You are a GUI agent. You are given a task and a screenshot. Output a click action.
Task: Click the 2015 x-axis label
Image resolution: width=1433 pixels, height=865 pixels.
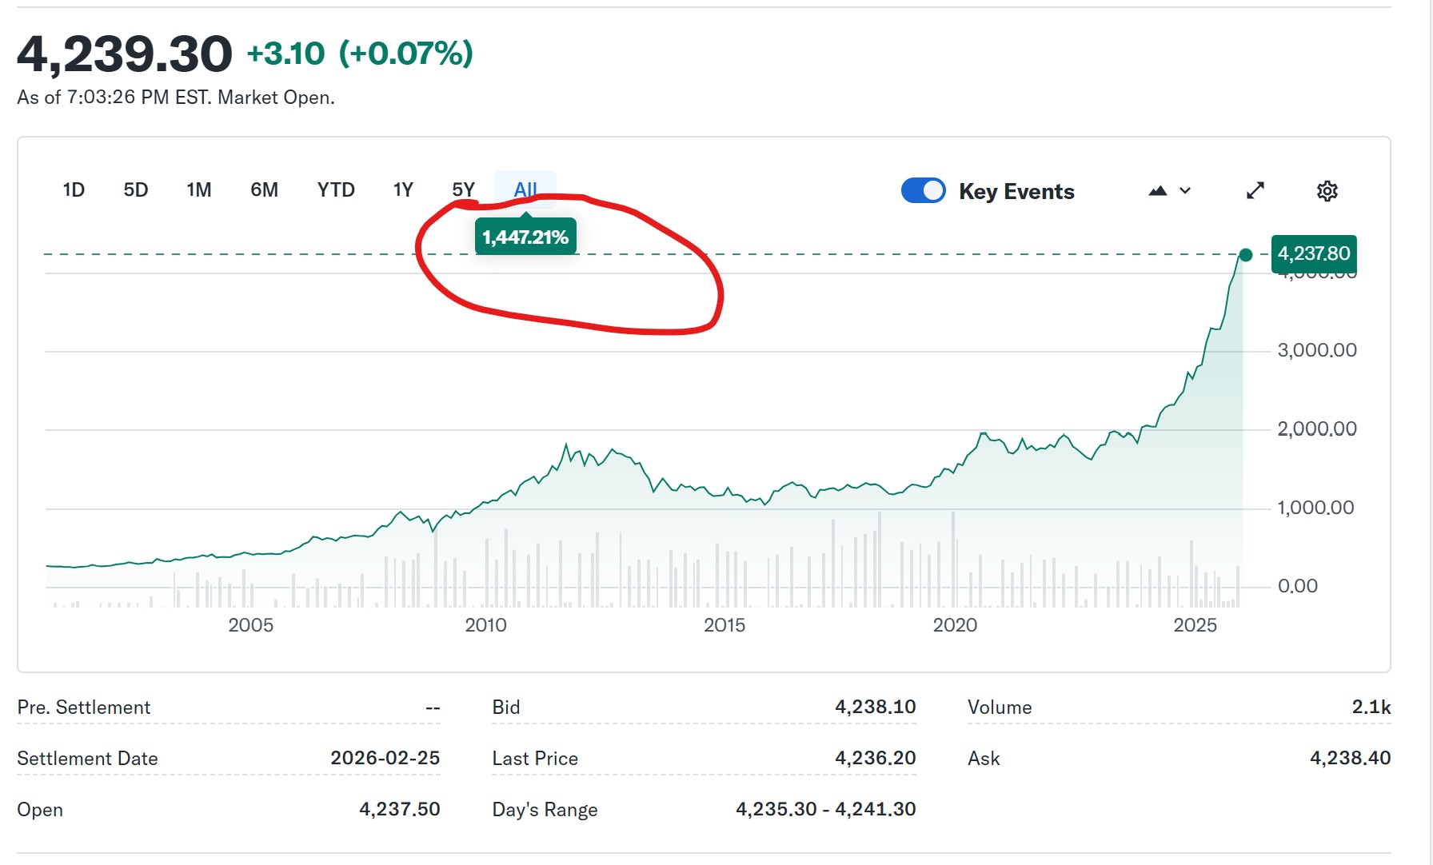(724, 625)
